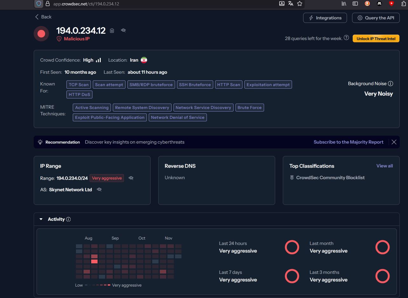This screenshot has height=298, width=408.
Task: Click Unlock IP Threat Intel button
Action: pyautogui.click(x=376, y=38)
